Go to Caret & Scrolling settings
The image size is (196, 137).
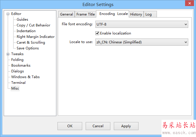coord(31,43)
